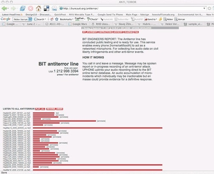Screen dimensions: 214x174
Task: Open the home page via house icon
Action: point(38,9)
